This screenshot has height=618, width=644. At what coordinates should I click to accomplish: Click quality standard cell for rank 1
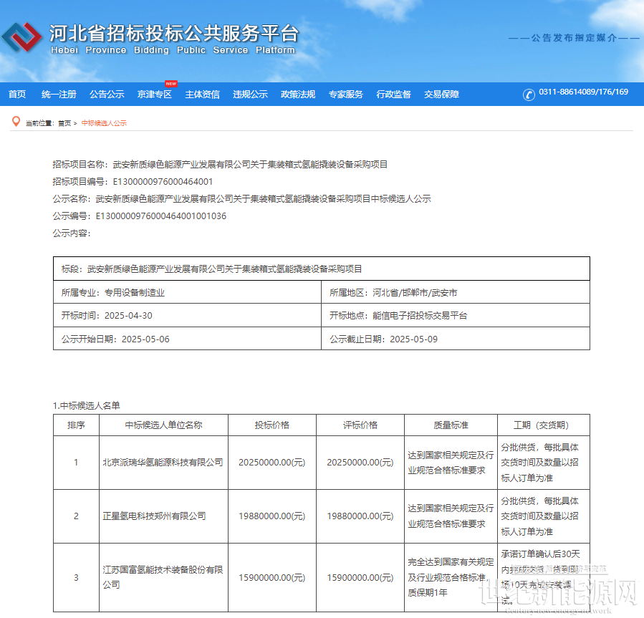(451, 463)
